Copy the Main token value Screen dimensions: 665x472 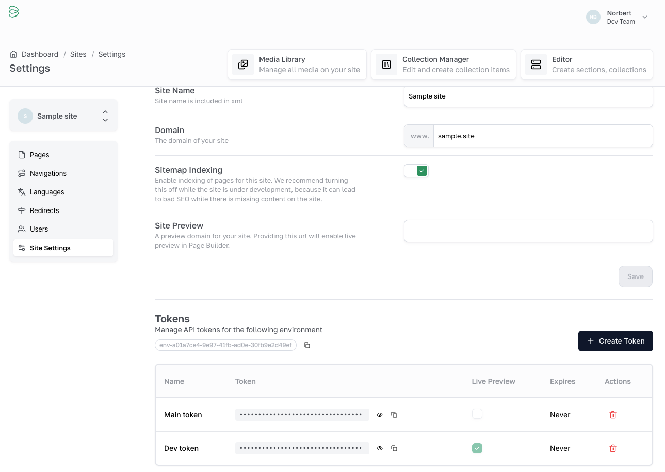click(394, 415)
